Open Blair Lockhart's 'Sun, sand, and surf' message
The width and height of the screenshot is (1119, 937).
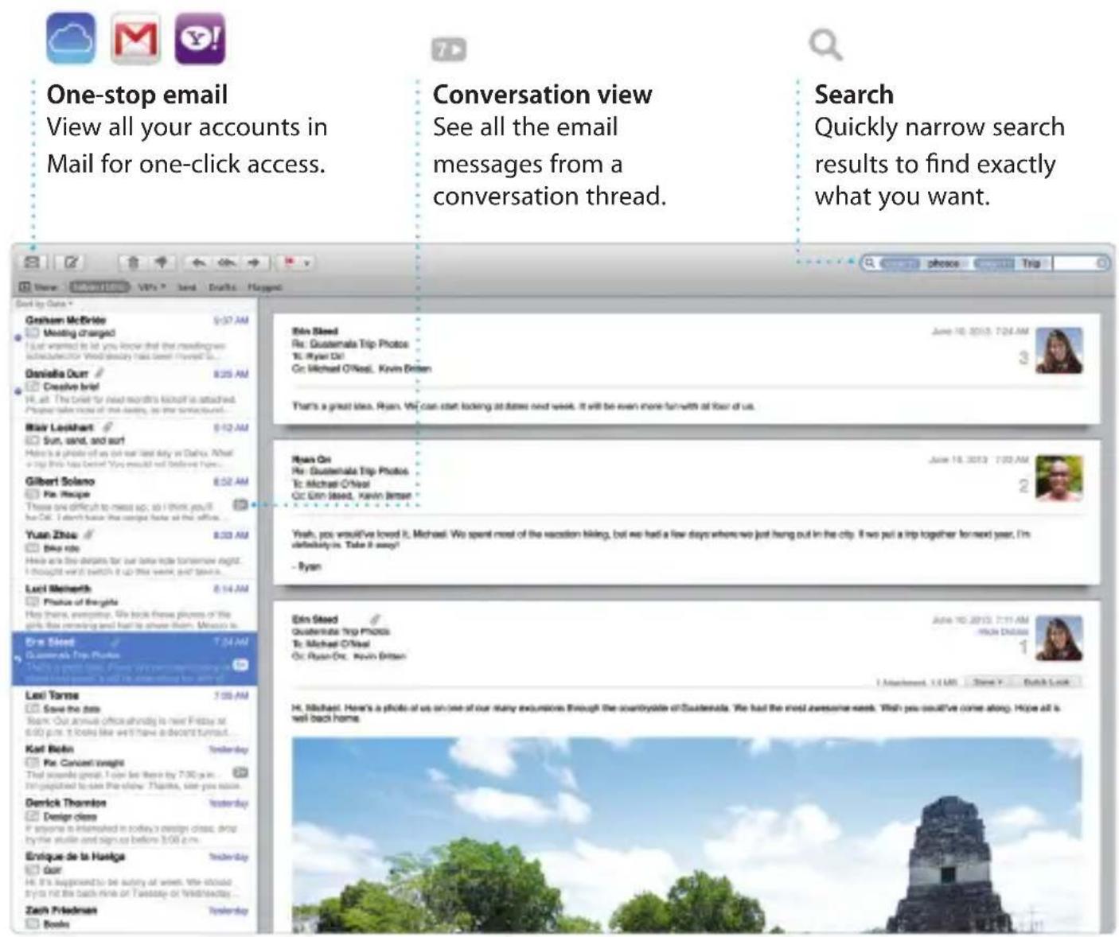coord(134,445)
